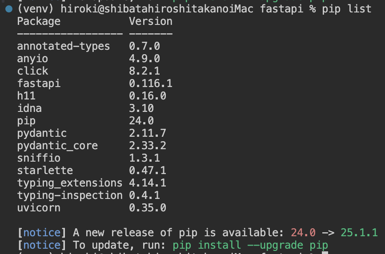The width and height of the screenshot is (385, 254).
Task: Click the pip version 24.0 in list
Action: pos(141,121)
